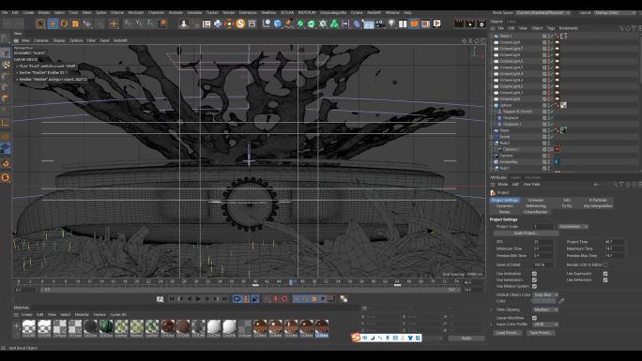The width and height of the screenshot is (642, 361).
Task: Click the orange S plugin icon in toolbar
Action: (240, 23)
